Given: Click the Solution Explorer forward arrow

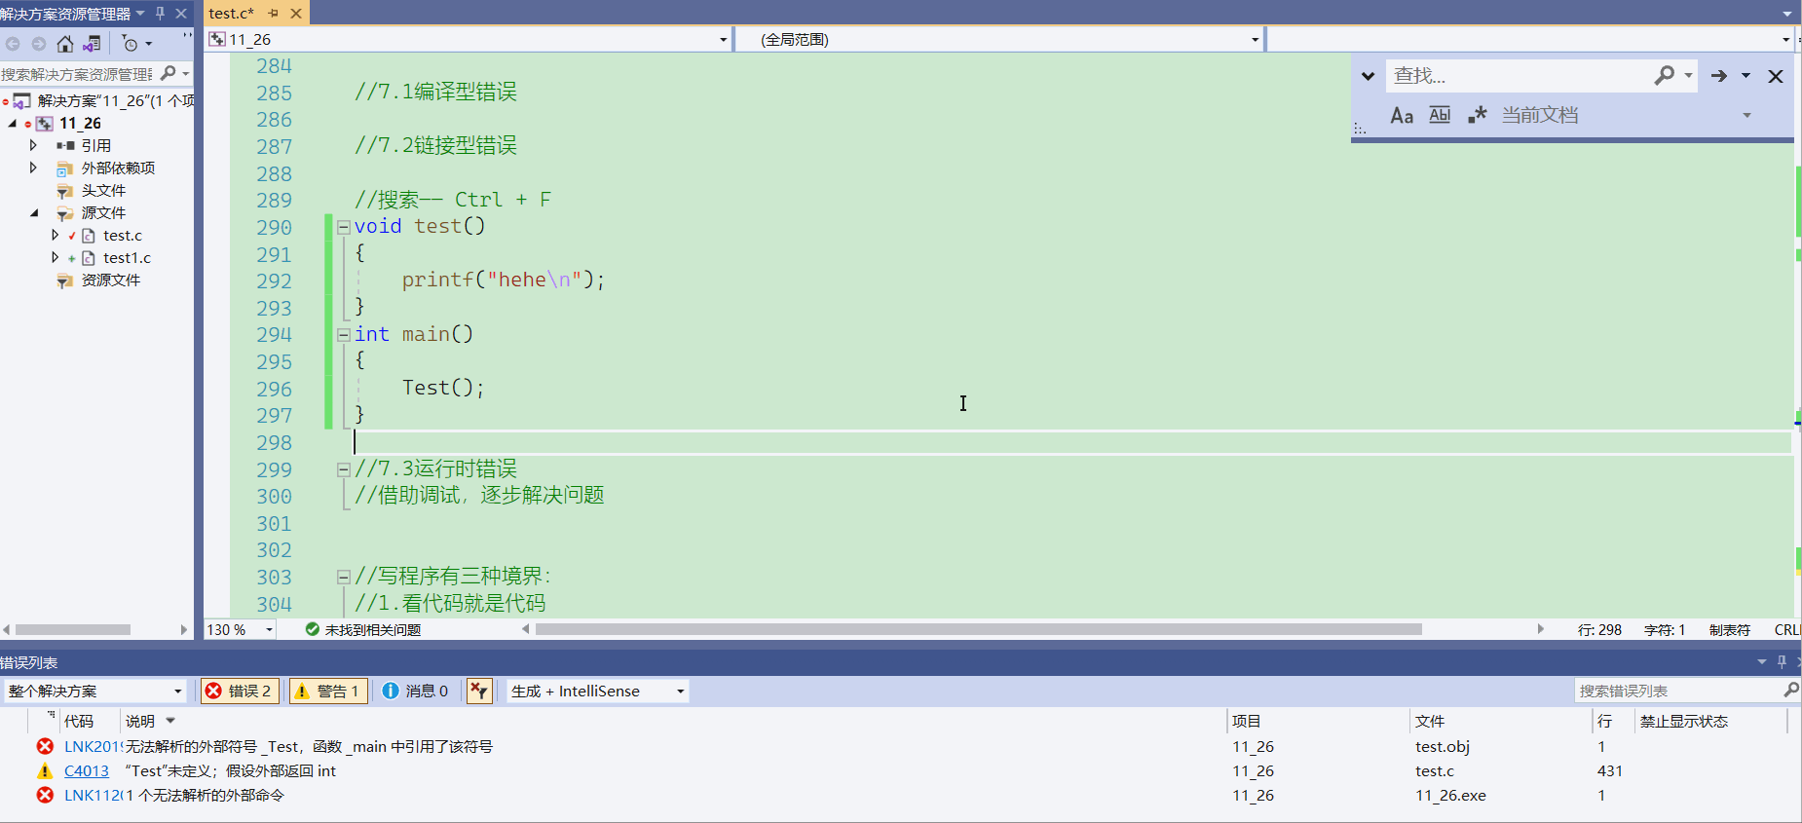Looking at the screenshot, I should (39, 44).
